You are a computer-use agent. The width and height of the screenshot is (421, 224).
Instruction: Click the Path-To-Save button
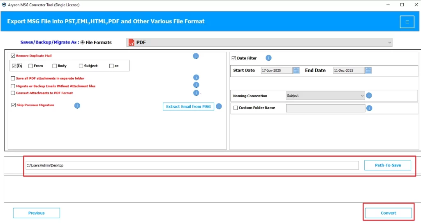(388, 165)
